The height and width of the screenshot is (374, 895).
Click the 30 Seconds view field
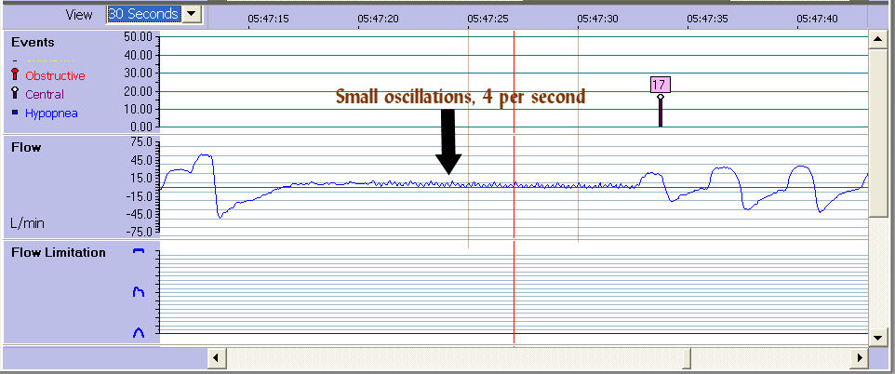[x=144, y=14]
